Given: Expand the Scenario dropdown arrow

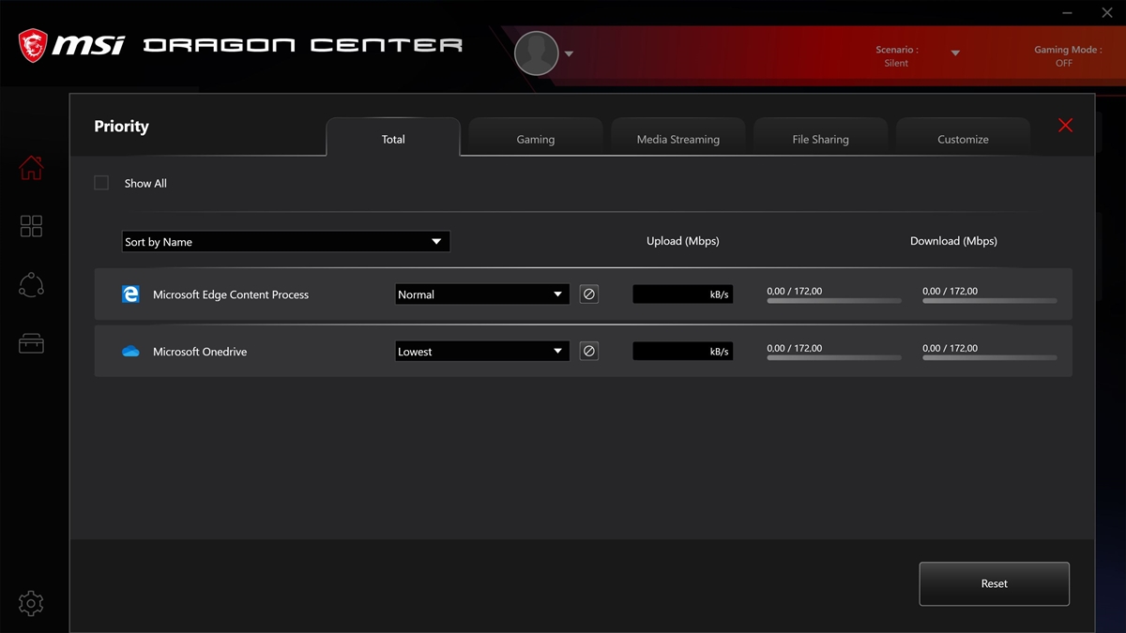Looking at the screenshot, I should [955, 53].
